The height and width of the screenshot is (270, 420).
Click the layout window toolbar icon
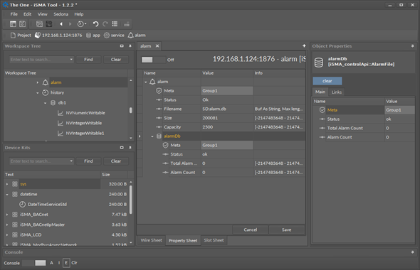[13, 24]
